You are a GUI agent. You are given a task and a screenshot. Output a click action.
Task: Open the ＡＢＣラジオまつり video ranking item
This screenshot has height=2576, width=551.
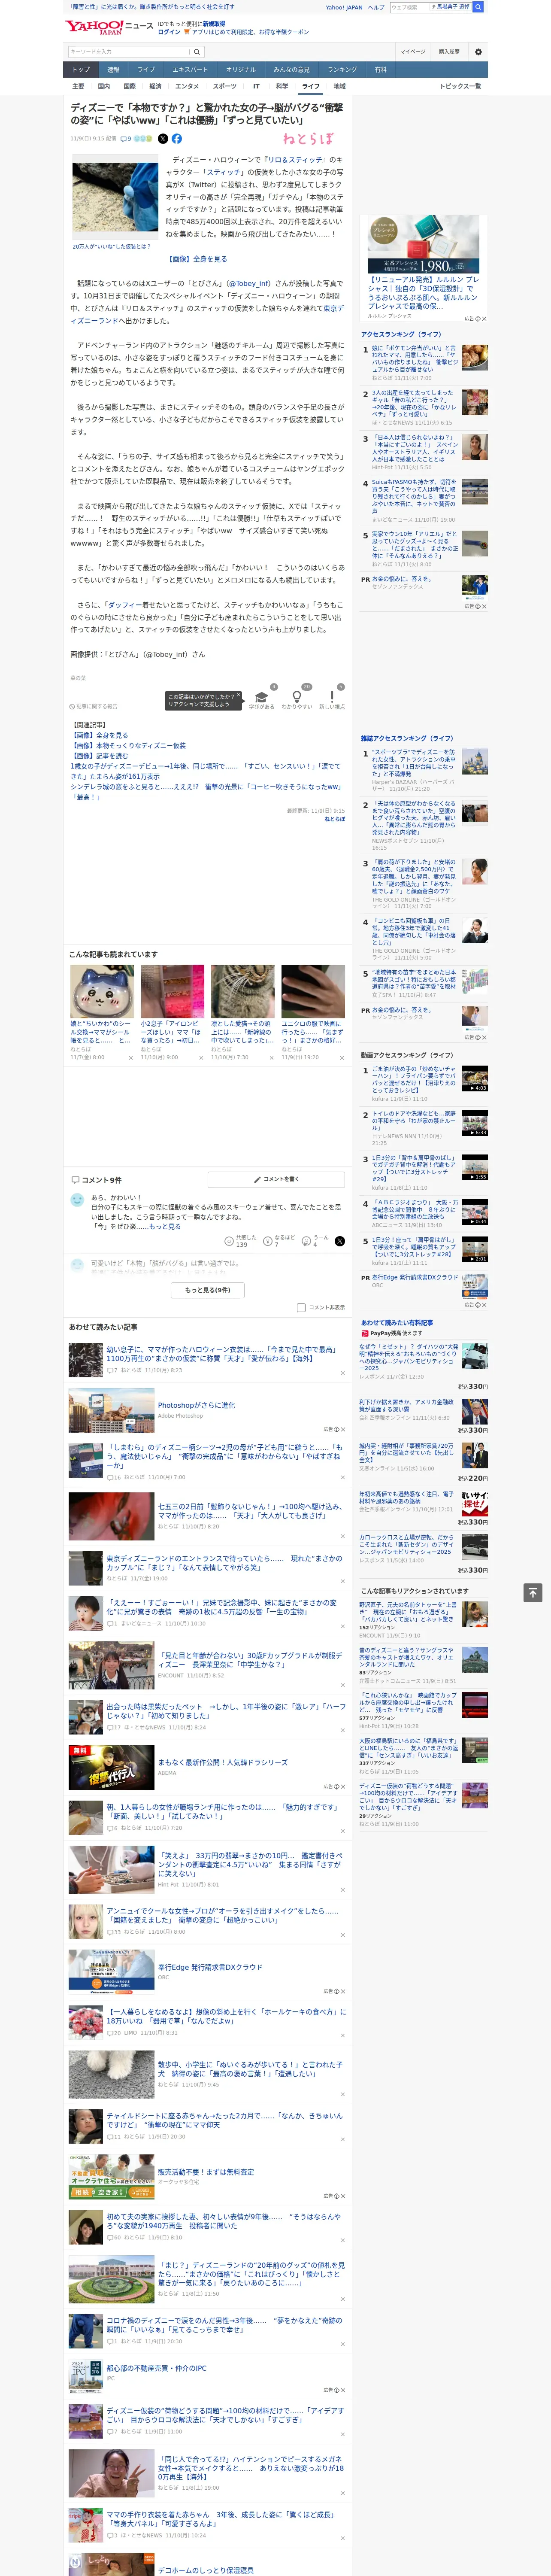click(415, 1210)
